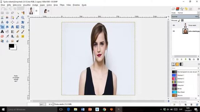200x112 pixels.
Task: Toggle lock pixels brush icon in Bloqueja
Action: click(x=179, y=21)
